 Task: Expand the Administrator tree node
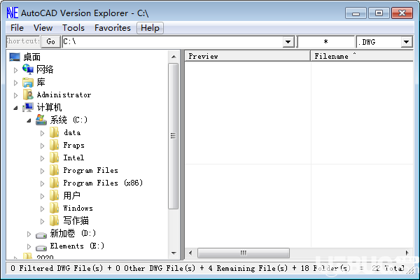[x=15, y=95]
